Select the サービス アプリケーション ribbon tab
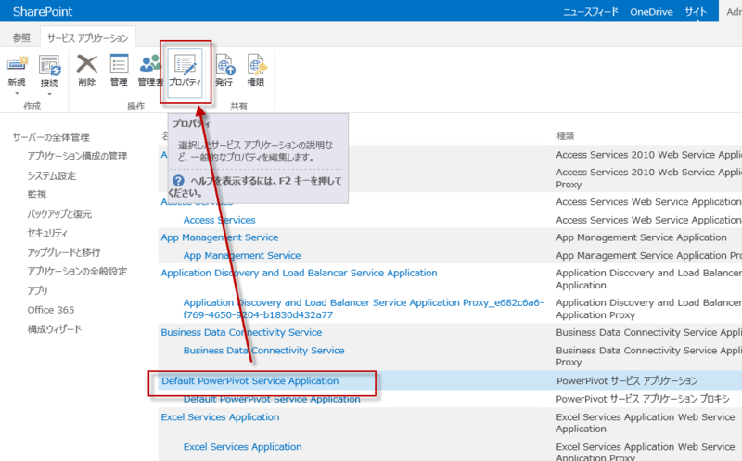 coord(88,38)
